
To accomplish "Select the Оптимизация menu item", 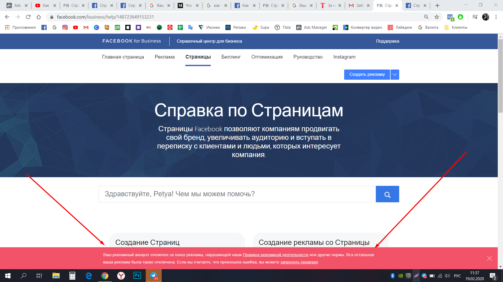I will coord(267,57).
